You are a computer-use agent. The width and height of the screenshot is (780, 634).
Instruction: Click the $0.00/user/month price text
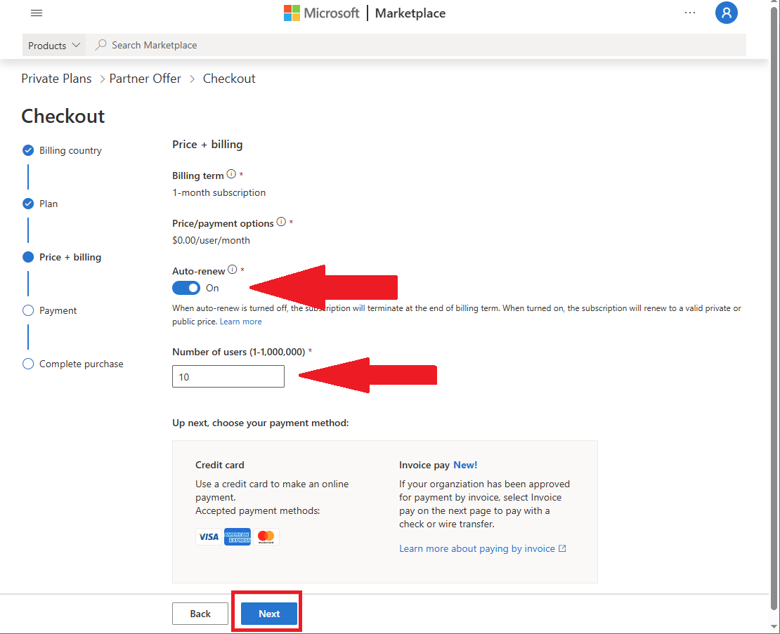[x=211, y=241]
